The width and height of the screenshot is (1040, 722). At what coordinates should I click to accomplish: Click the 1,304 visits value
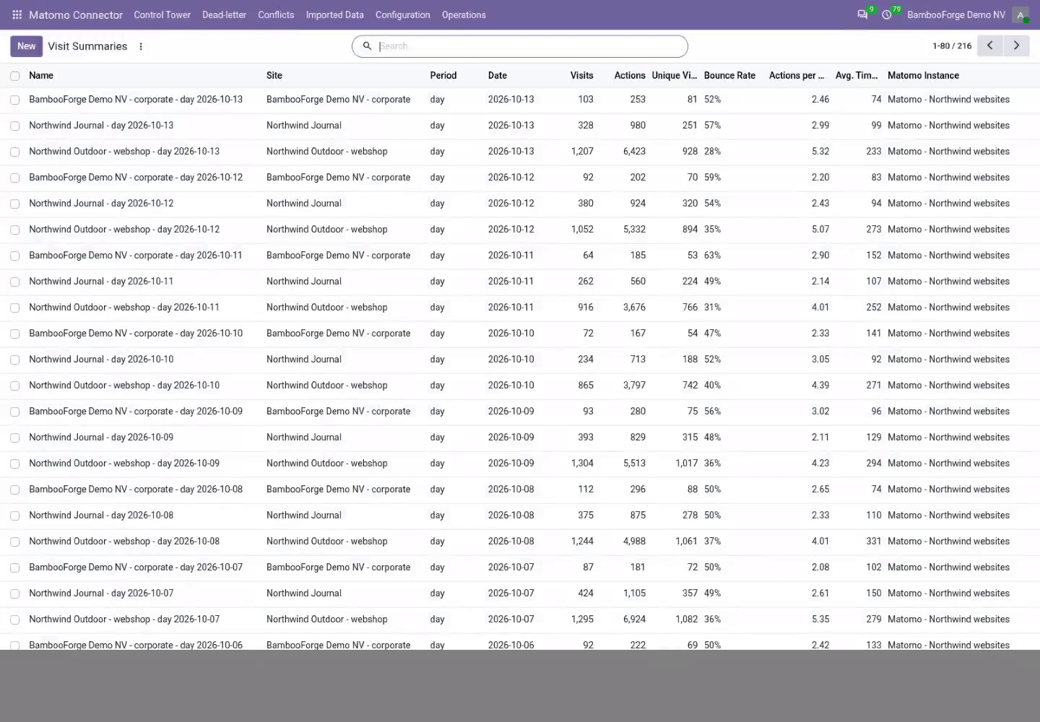(x=582, y=464)
